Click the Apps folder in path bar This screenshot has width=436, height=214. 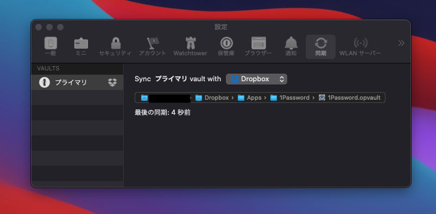249,98
